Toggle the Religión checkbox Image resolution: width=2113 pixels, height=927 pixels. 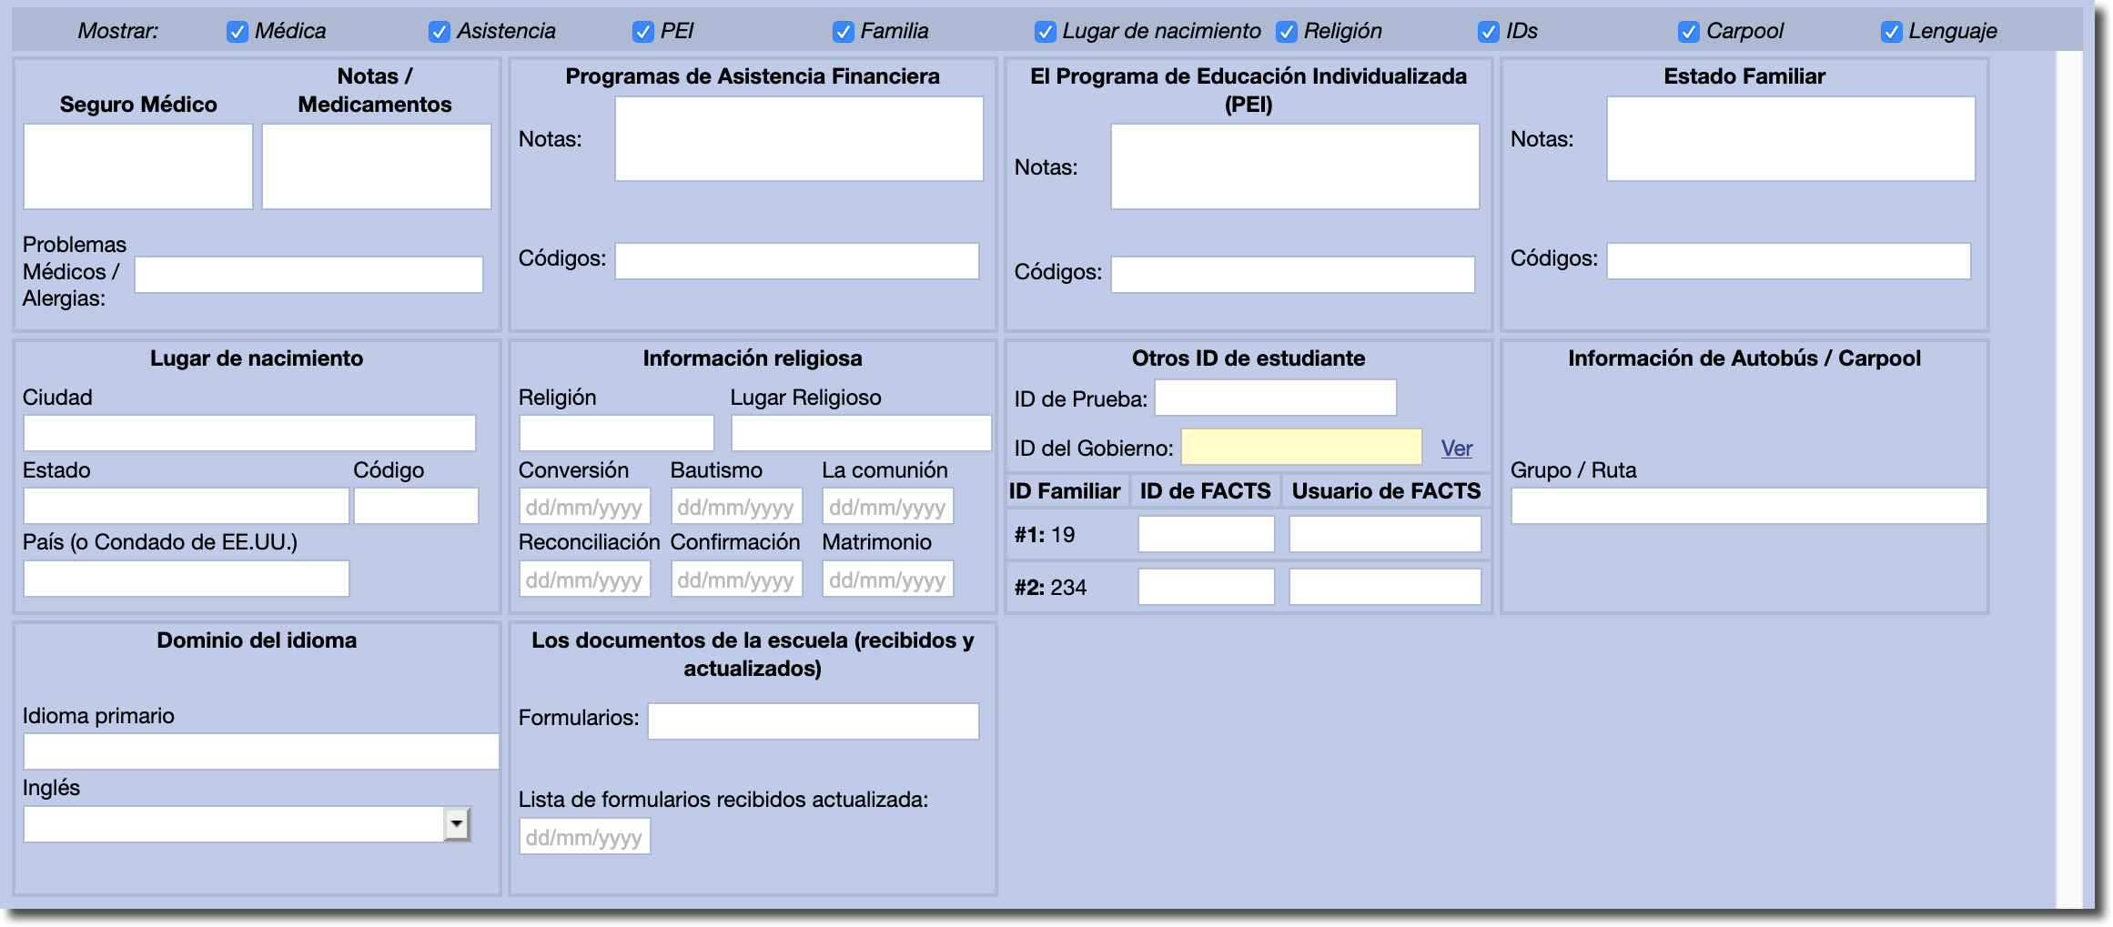pos(1287,32)
